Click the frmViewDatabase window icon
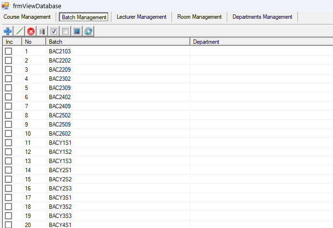The height and width of the screenshot is (228, 333). (5, 6)
